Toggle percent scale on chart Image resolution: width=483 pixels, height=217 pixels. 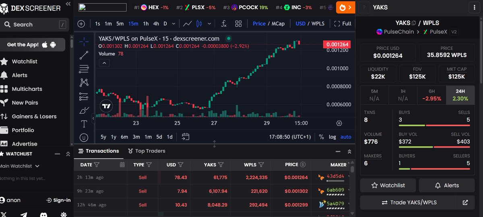[x=321, y=137]
